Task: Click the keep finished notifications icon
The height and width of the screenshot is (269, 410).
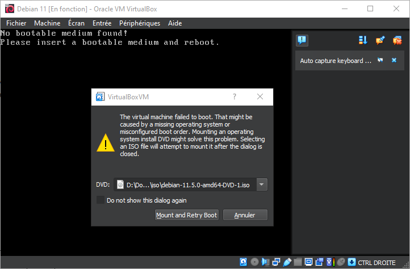Action: pos(380,40)
